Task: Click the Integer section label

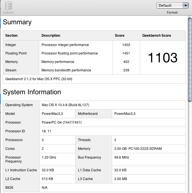Action: pos(11,45)
